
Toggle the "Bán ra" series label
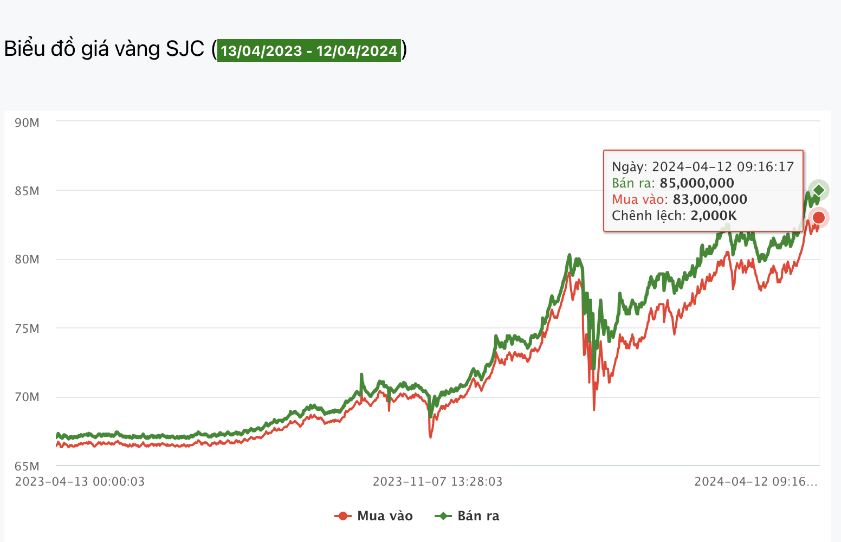(x=478, y=516)
